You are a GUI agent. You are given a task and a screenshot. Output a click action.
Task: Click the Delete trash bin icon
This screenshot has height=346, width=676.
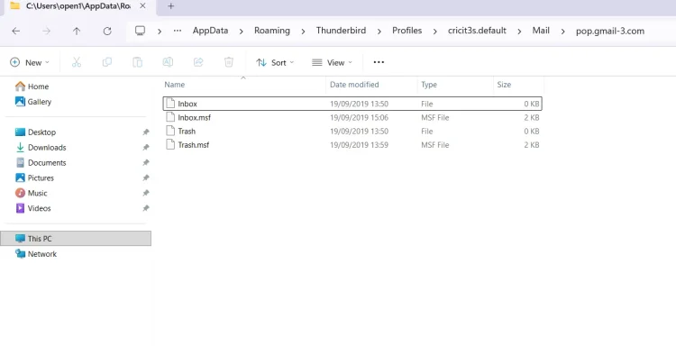point(229,62)
